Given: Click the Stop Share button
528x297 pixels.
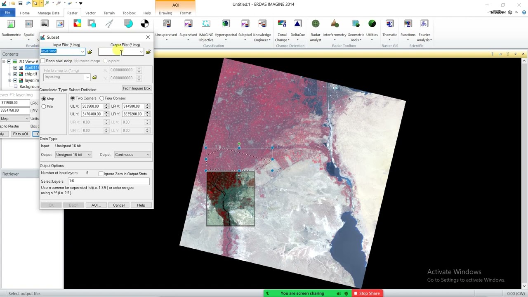Looking at the screenshot, I should point(367,293).
